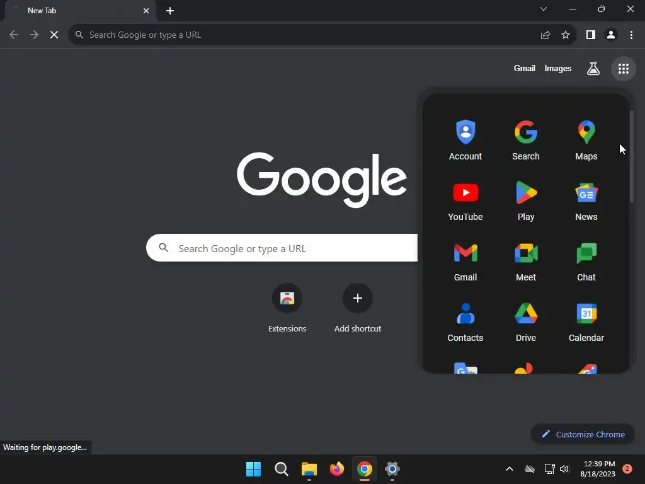
Task: Show hidden system tray icons
Action: [509, 469]
